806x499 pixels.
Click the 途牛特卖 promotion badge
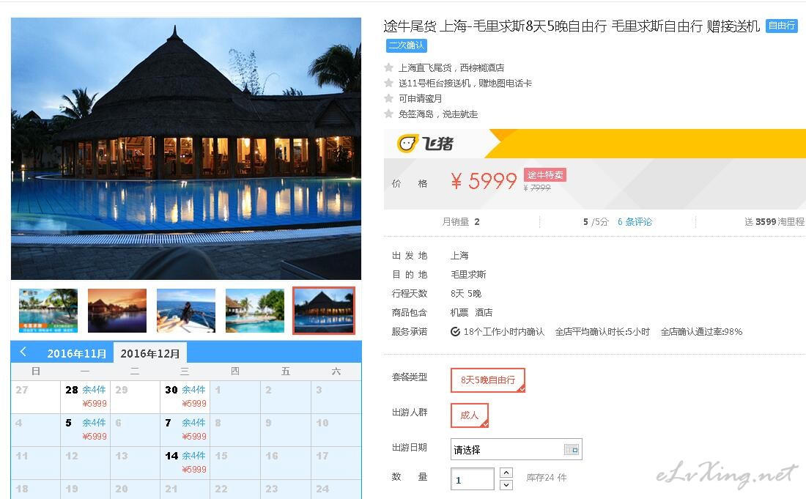(545, 174)
